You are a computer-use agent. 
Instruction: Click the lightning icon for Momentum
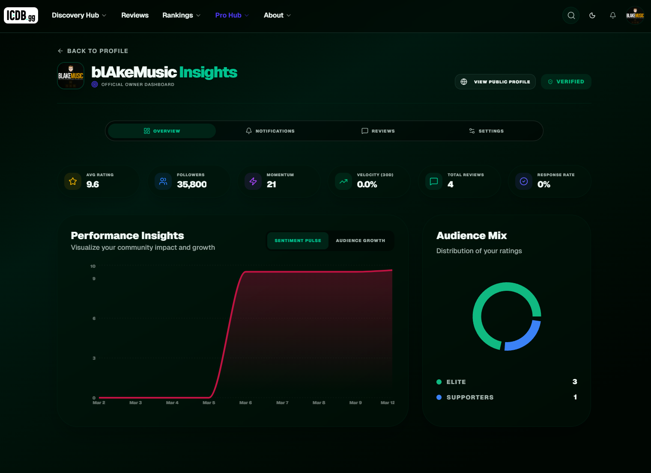click(253, 181)
